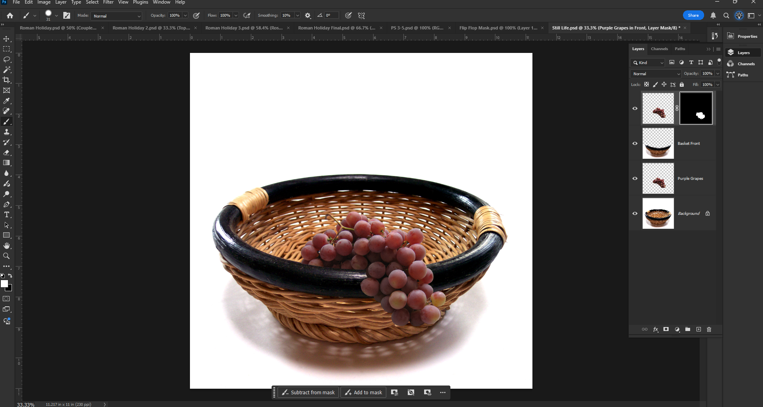Select the Zoom tool
763x407 pixels.
6,256
